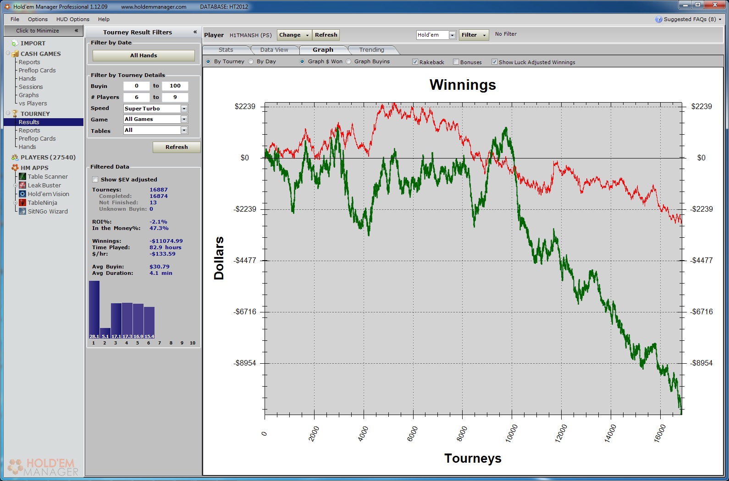Open the Options menu
The image size is (729, 481).
tap(38, 19)
